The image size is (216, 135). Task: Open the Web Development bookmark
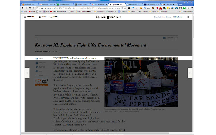(x=58, y=12)
